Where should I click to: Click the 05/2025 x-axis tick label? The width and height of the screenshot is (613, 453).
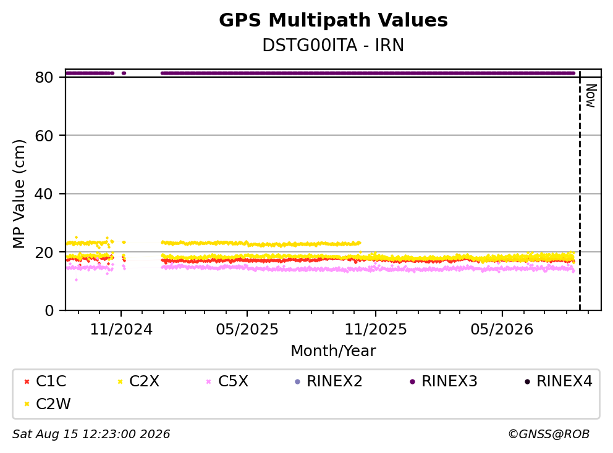click(247, 330)
